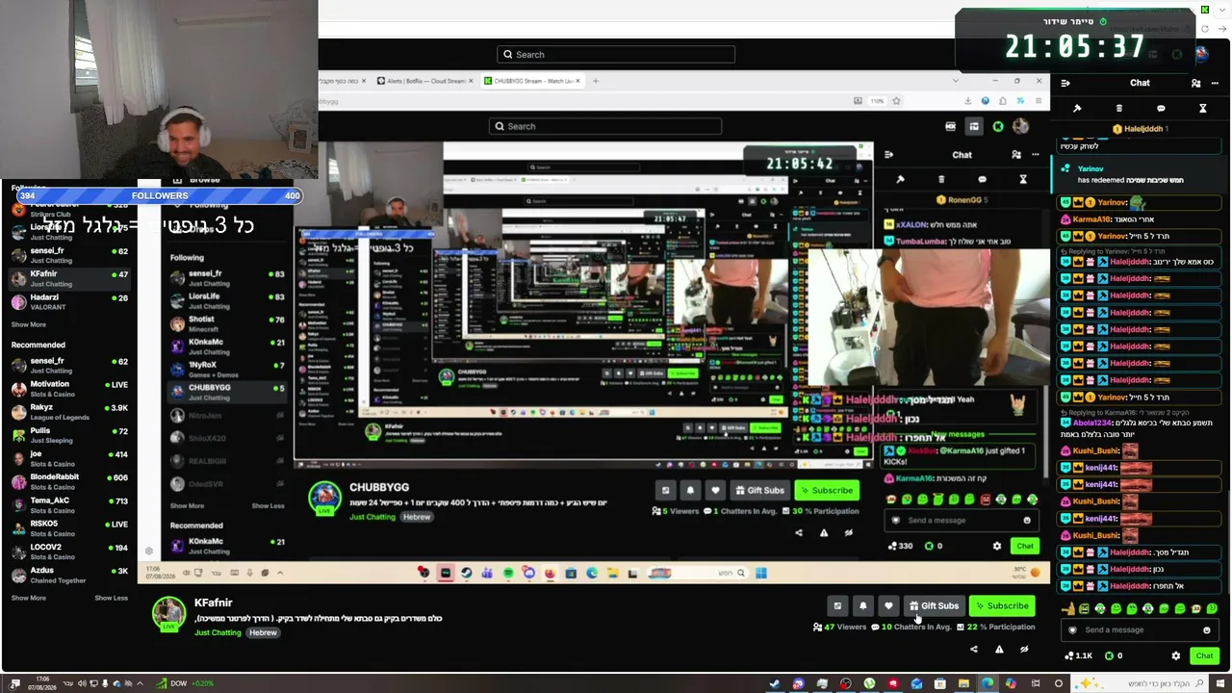Open the downloads arrow in the nested browser toolbar
Viewport: 1232px width, 693px height.
click(969, 101)
